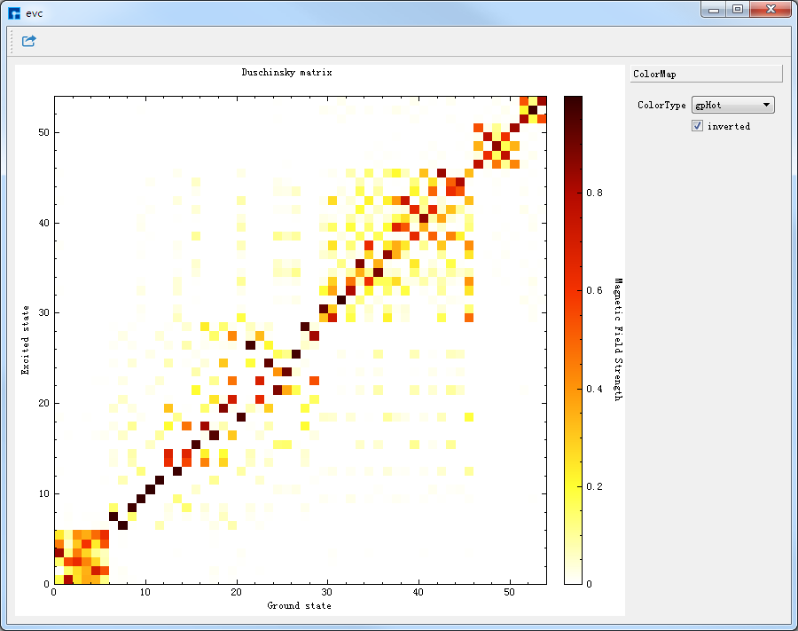Click the export icon in the toolbar
This screenshot has width=798, height=631.
(29, 41)
